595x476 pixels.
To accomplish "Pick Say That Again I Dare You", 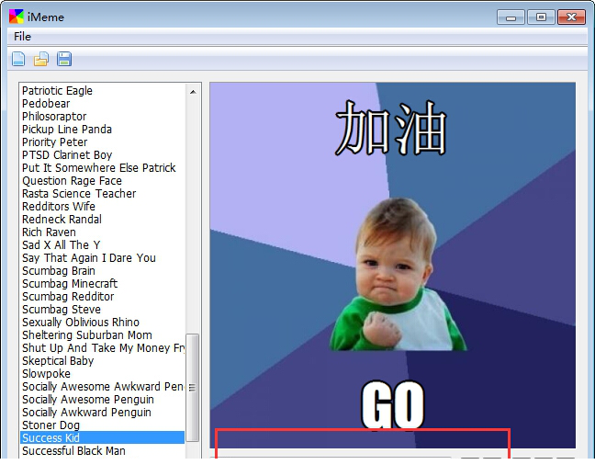I will pyautogui.click(x=103, y=258).
